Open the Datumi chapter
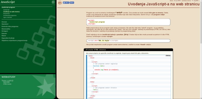202x99 pixels. pos(4,33)
